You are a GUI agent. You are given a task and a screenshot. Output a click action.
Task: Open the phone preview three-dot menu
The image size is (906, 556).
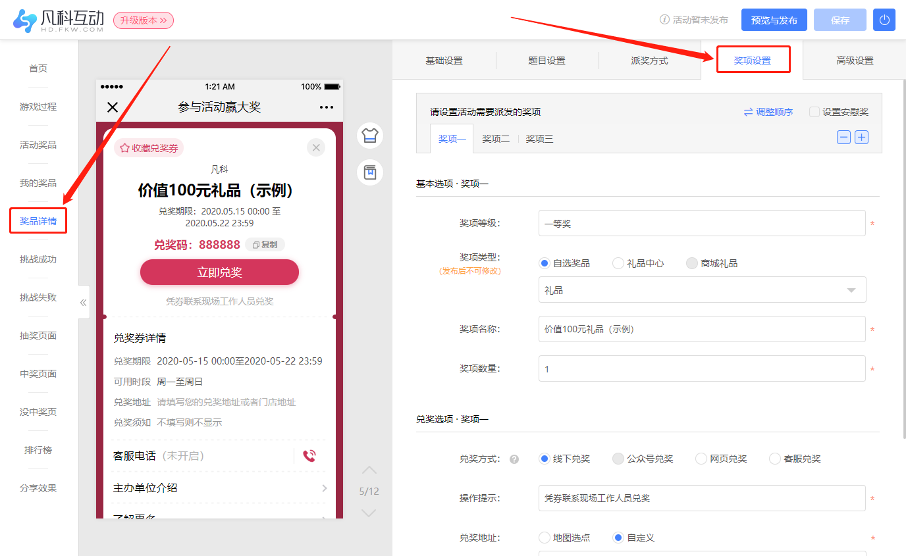click(327, 107)
